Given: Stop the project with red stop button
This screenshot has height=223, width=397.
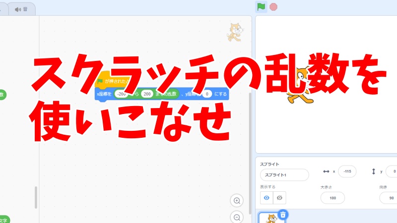Looking at the screenshot, I should click(x=273, y=7).
